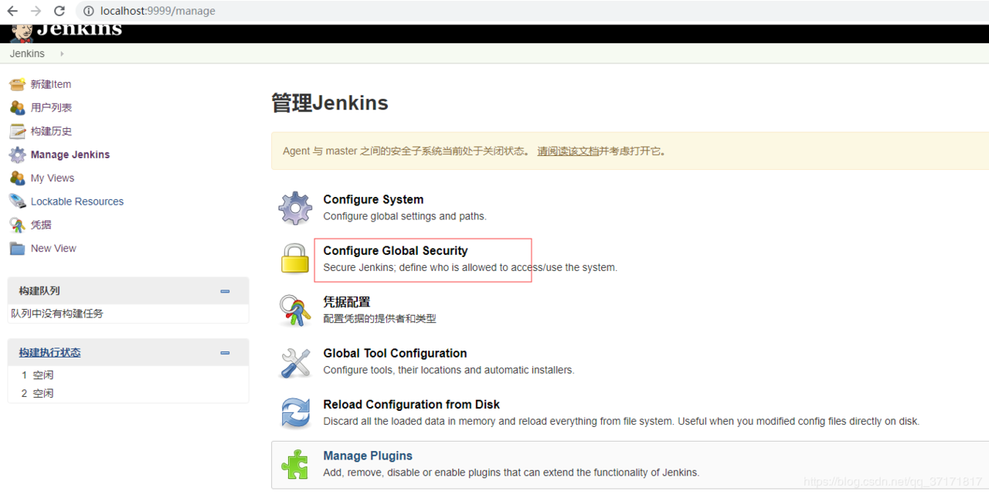
Task: Click the 构建队列 panel title
Action: click(x=39, y=291)
